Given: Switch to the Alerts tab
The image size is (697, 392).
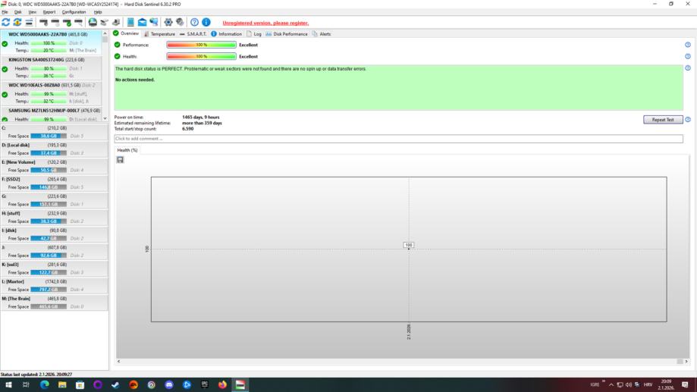Looking at the screenshot, I should click(322, 34).
